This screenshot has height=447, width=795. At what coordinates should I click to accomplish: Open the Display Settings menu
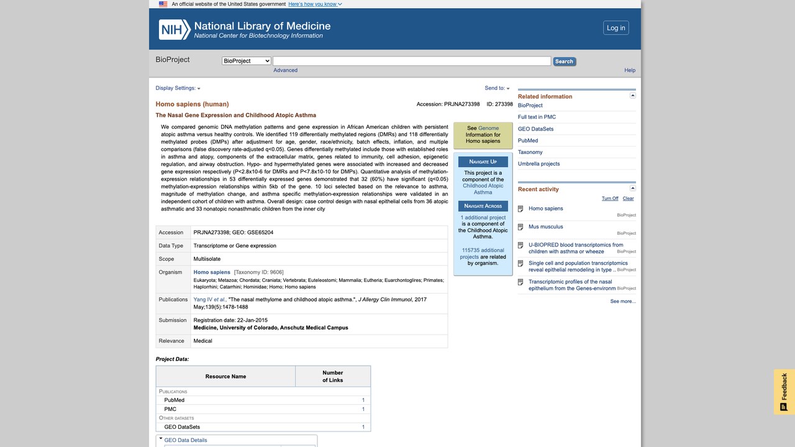[178, 88]
